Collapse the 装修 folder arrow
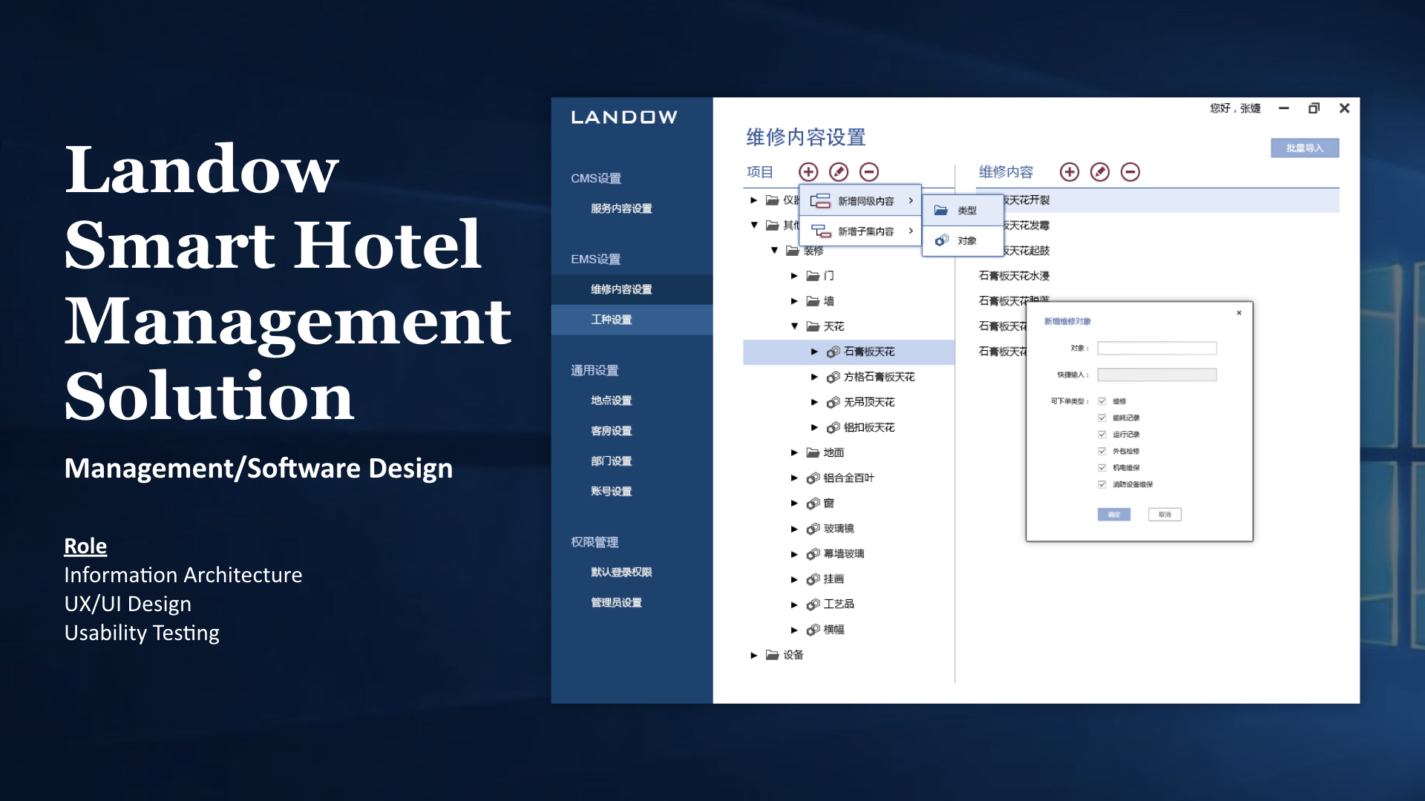Viewport: 1425px width, 801px height. tap(774, 251)
